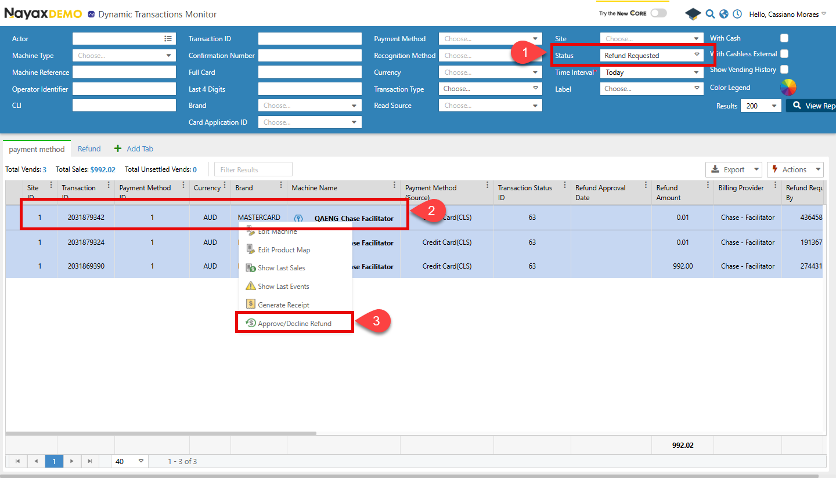Click the horizontal scrollbar under the table

(x=161, y=433)
